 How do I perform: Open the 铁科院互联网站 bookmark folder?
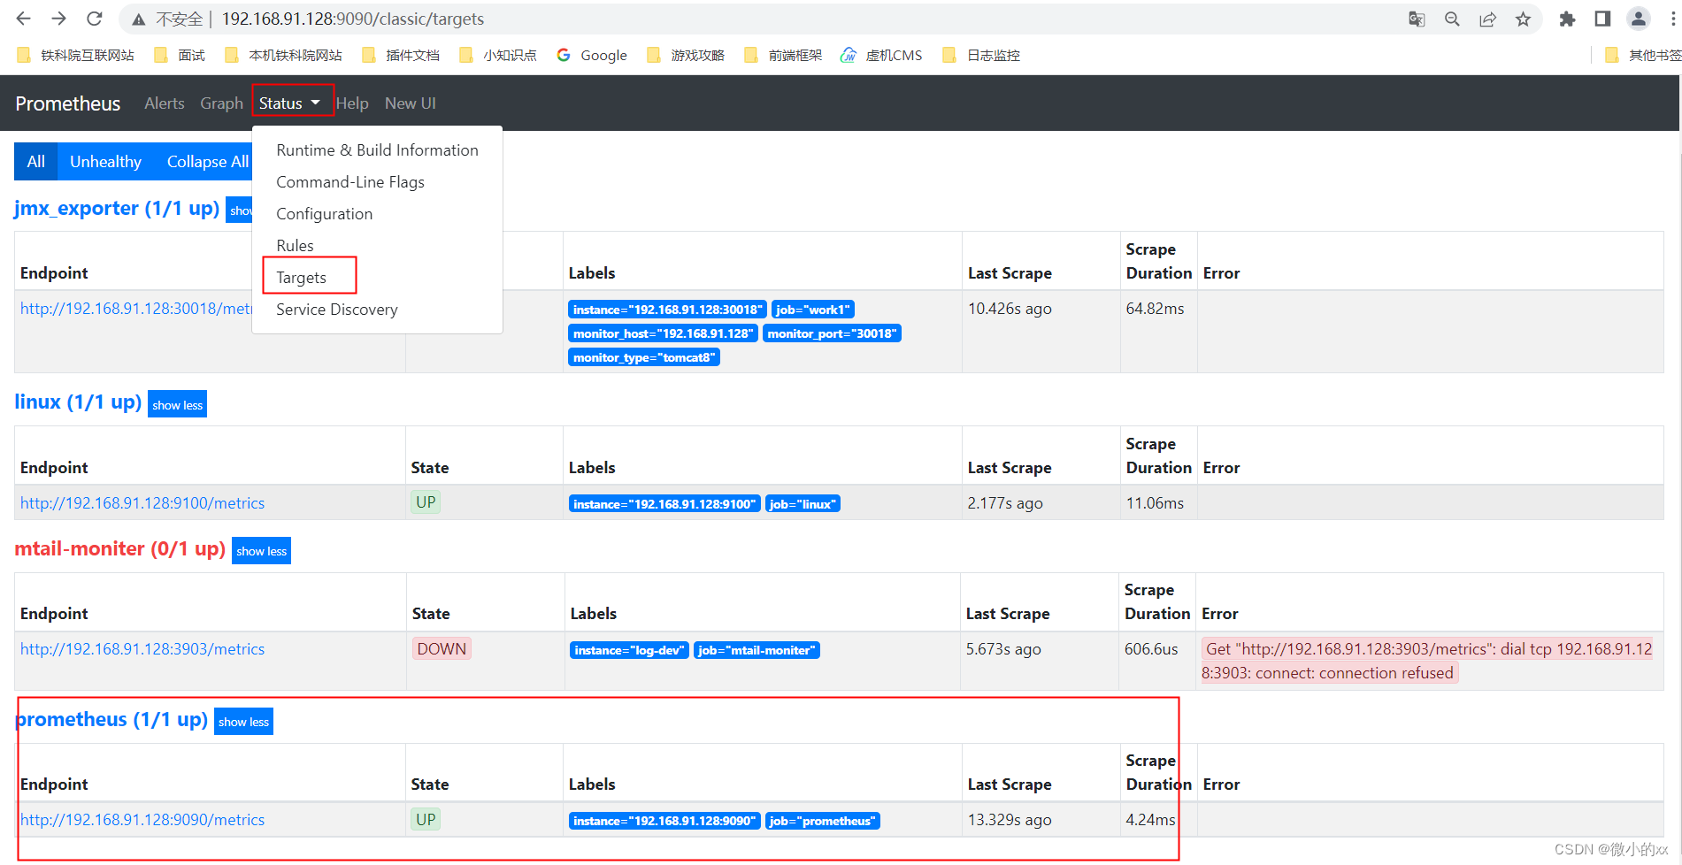75,55
